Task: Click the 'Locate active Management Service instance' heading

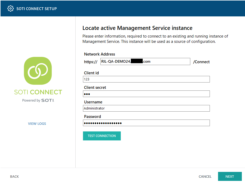Action: pyautogui.click(x=137, y=28)
